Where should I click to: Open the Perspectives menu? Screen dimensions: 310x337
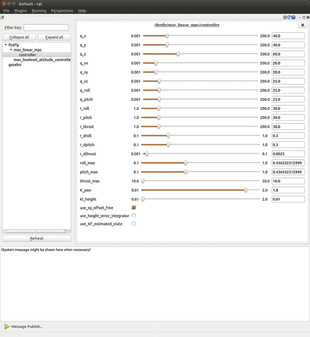[62, 11]
